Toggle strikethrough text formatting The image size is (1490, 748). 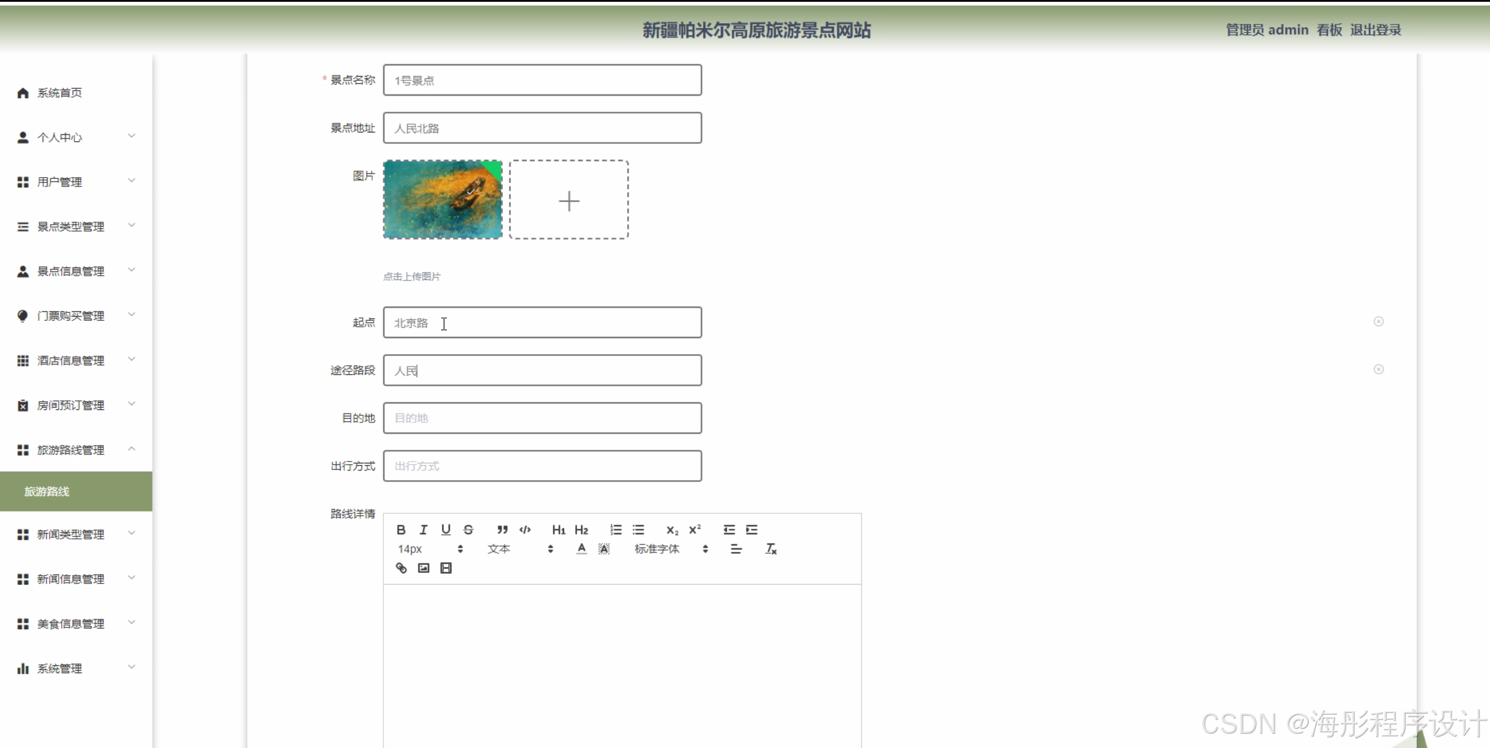[x=468, y=529]
